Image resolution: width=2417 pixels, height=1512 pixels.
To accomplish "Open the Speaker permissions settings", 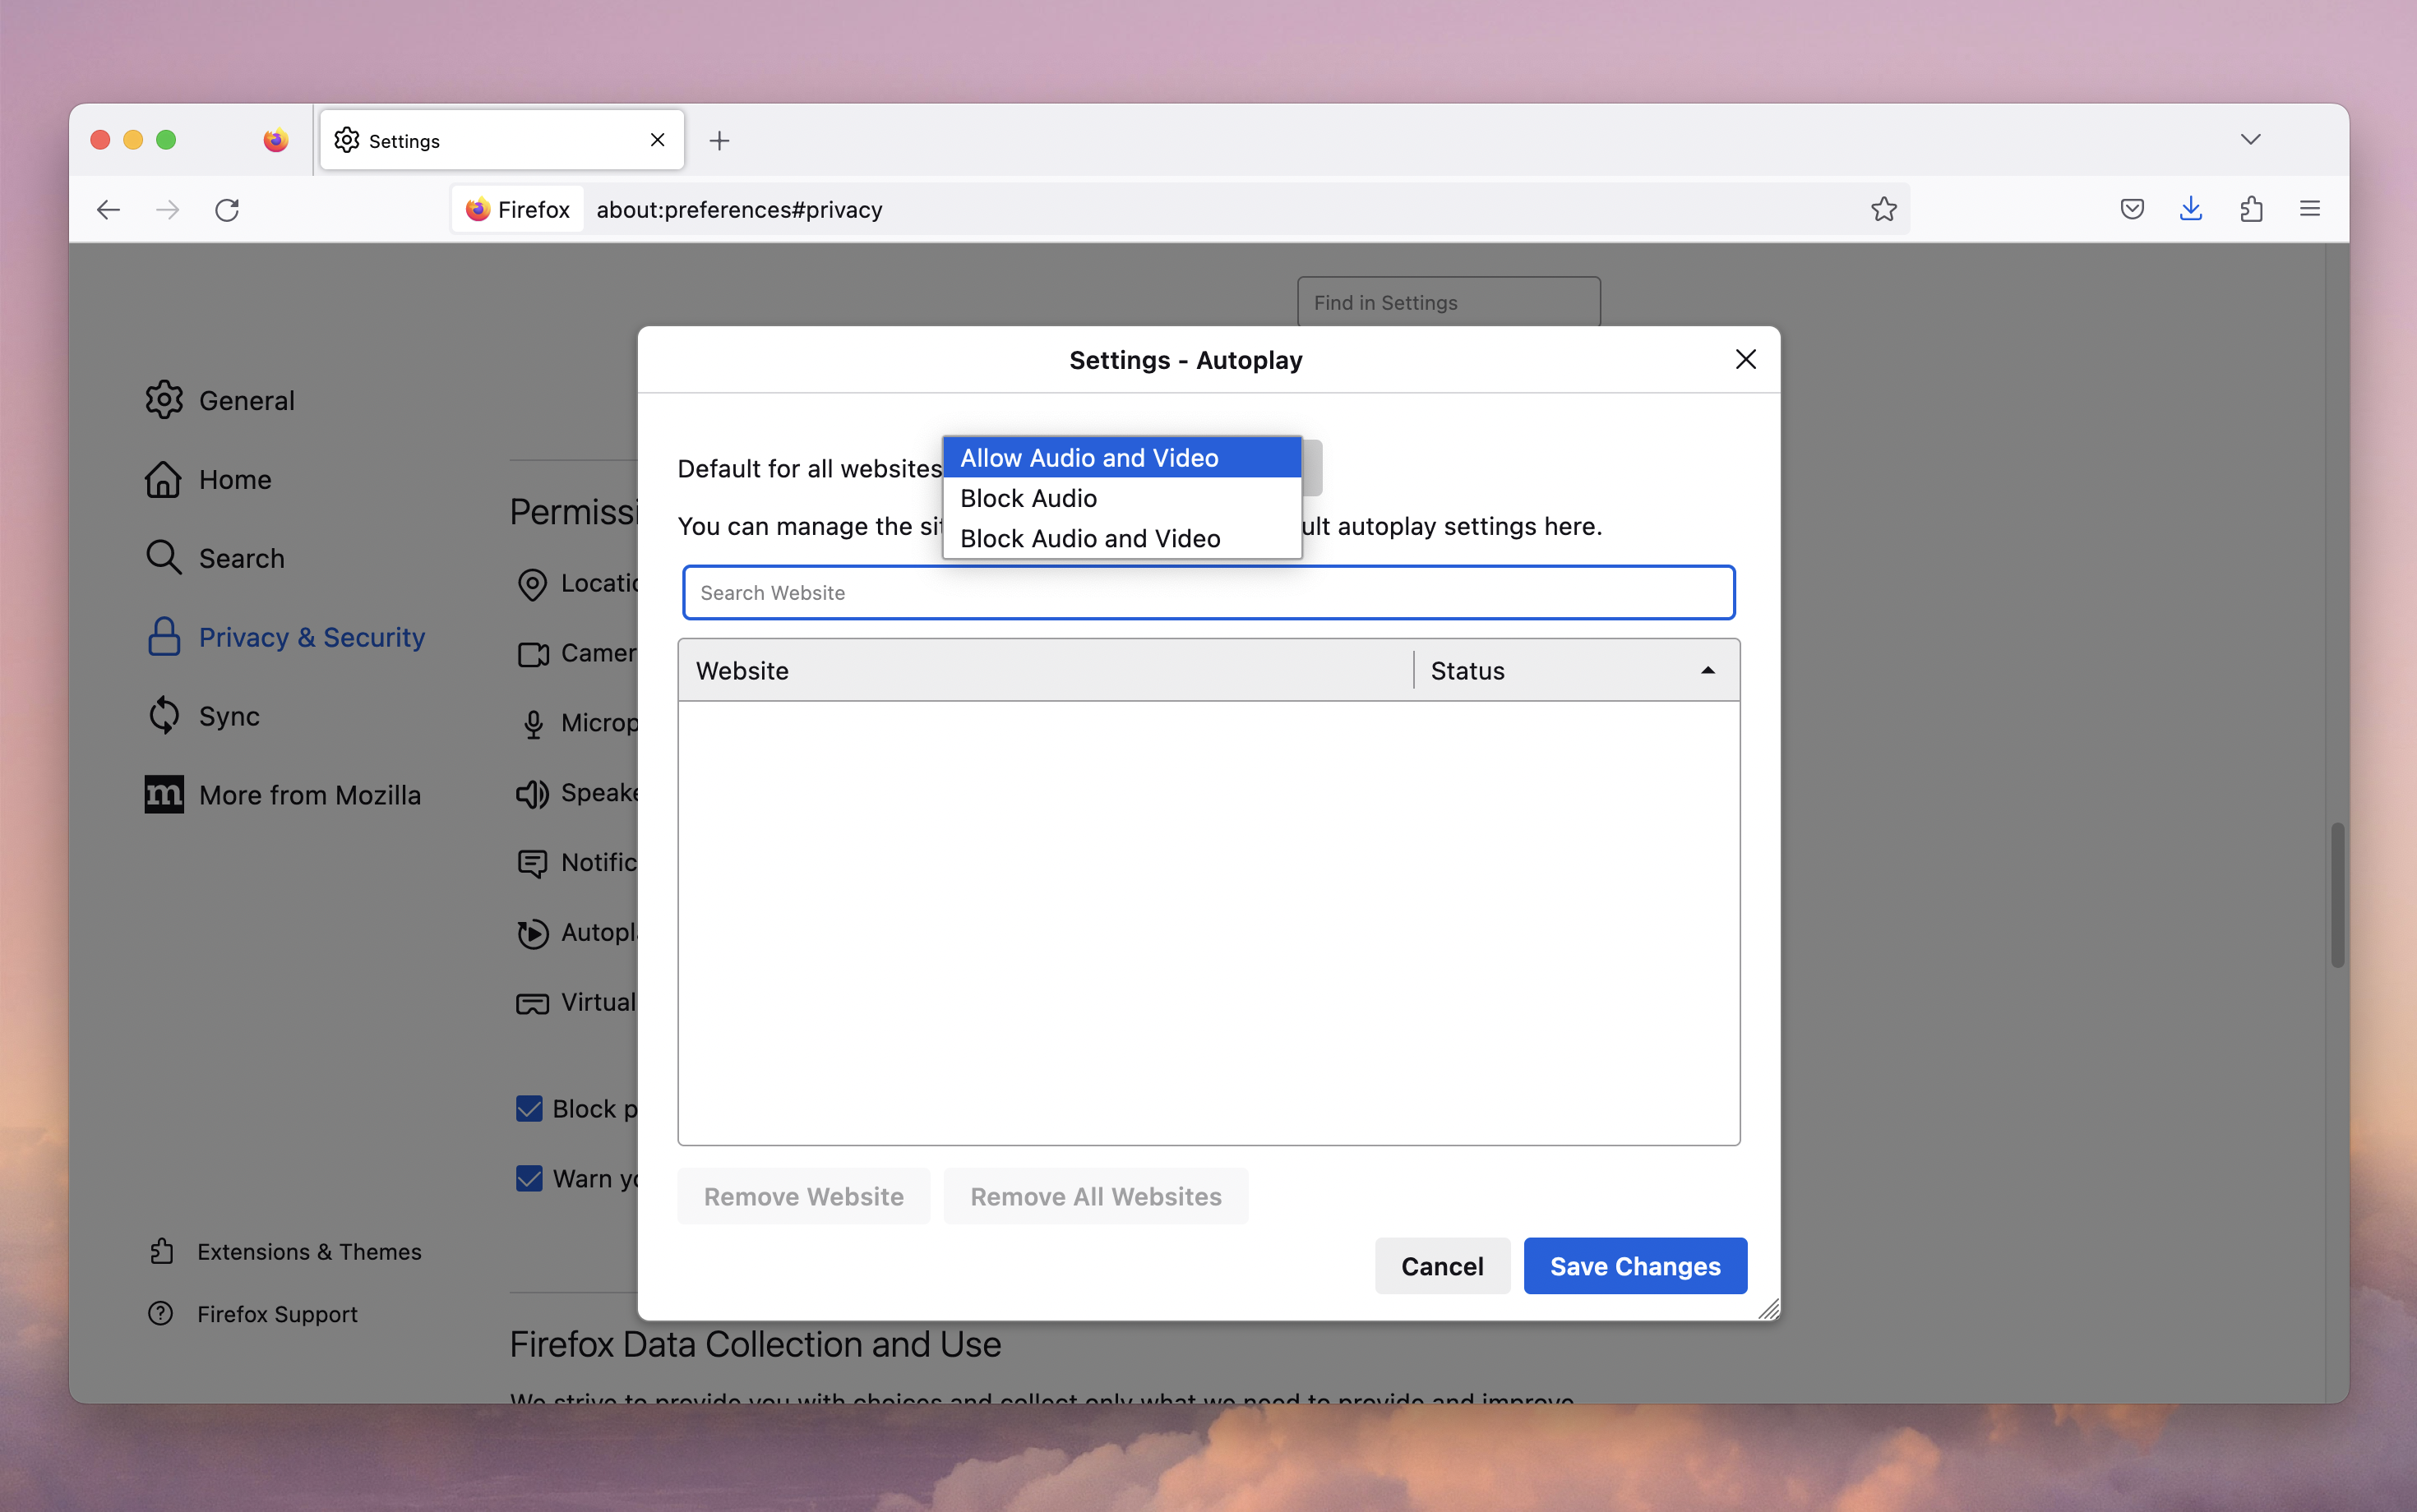I will point(534,792).
